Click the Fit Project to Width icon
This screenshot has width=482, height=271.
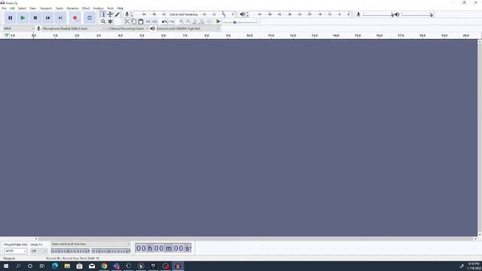click(202, 22)
